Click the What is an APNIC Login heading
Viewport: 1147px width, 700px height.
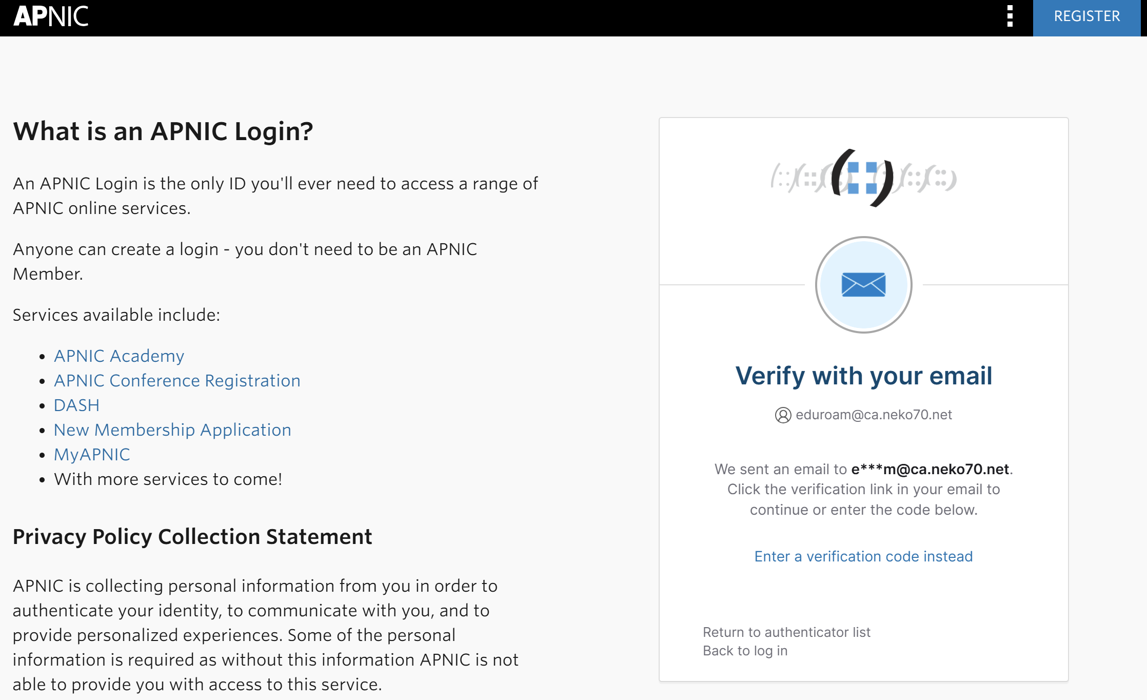tap(163, 131)
